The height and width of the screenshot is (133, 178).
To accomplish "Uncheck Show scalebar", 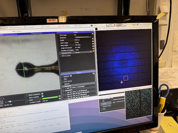I will click(x=43, y=96).
